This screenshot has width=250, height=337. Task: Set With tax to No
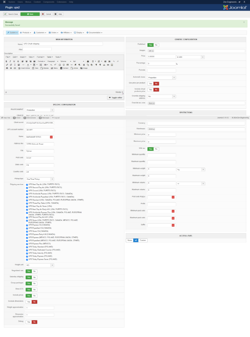(156, 149)
